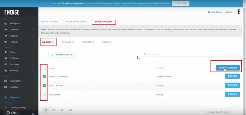Click the E company avatar top right
This screenshot has height=115, width=246.
tap(239, 12)
